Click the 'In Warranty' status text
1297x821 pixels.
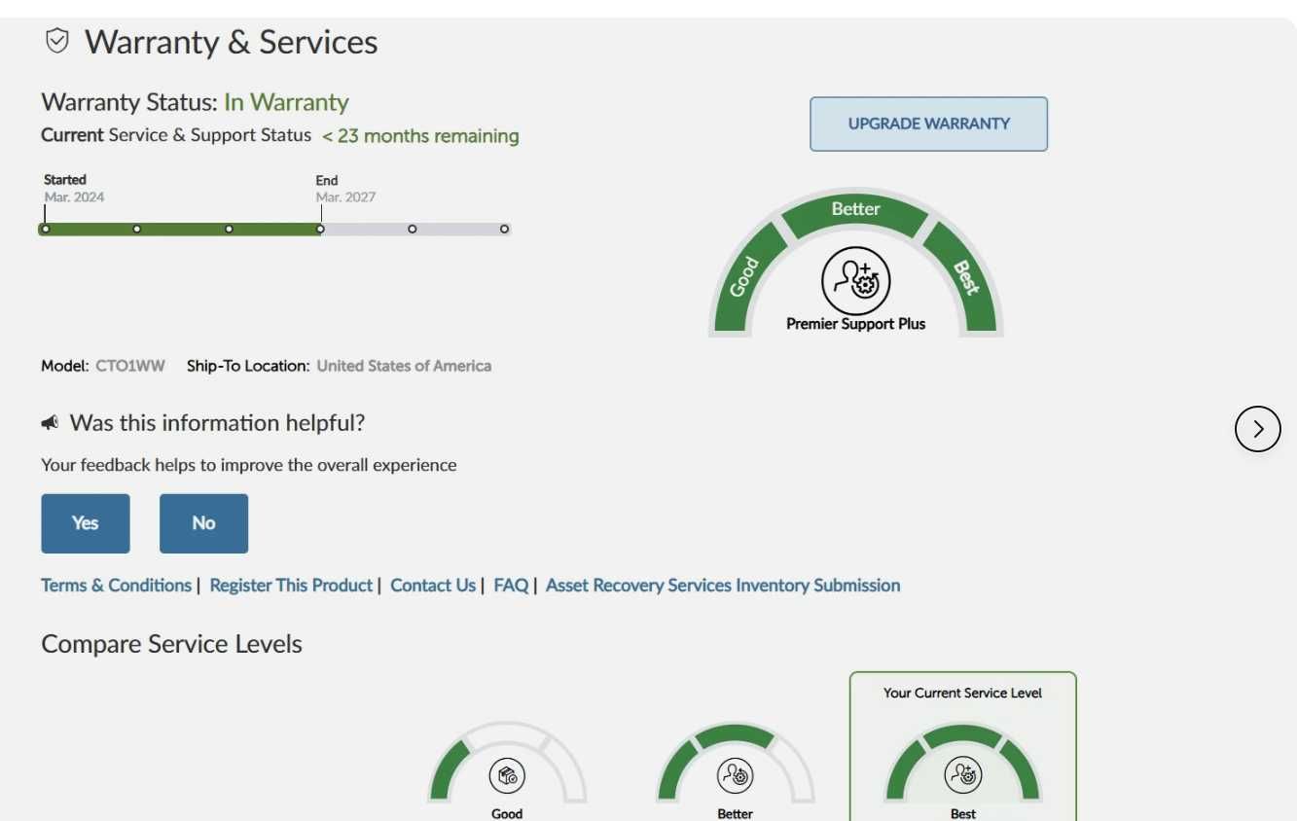point(286,102)
